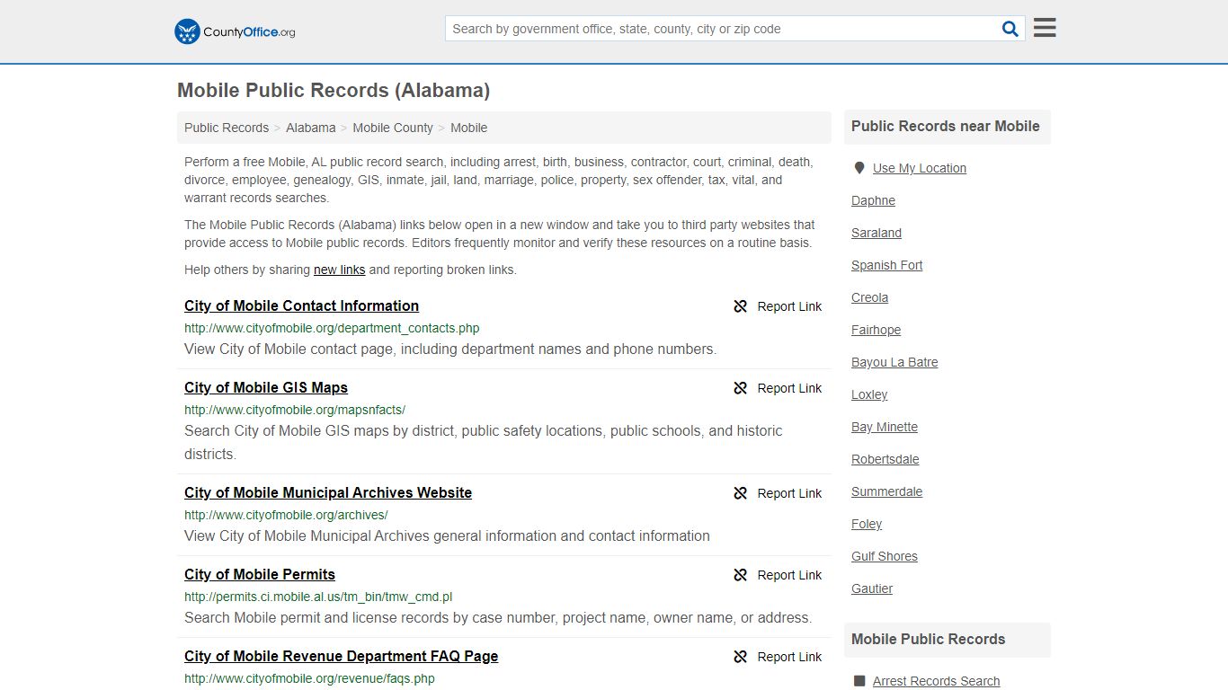This screenshot has height=690, width=1228.
Task: Open City of Mobile Municipal Archives Website title
Action: coord(328,492)
